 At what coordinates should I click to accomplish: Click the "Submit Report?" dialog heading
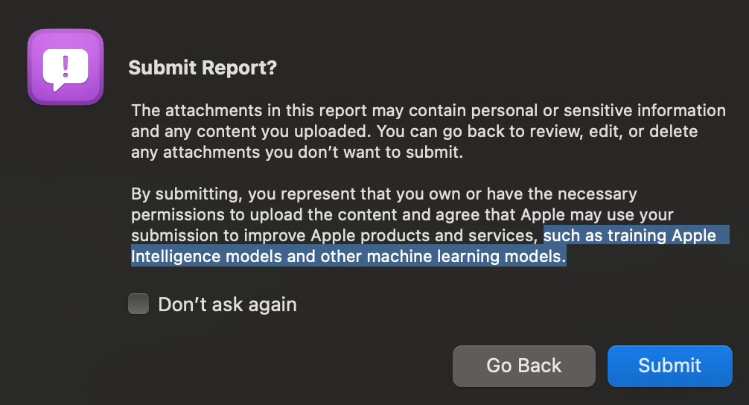(203, 68)
